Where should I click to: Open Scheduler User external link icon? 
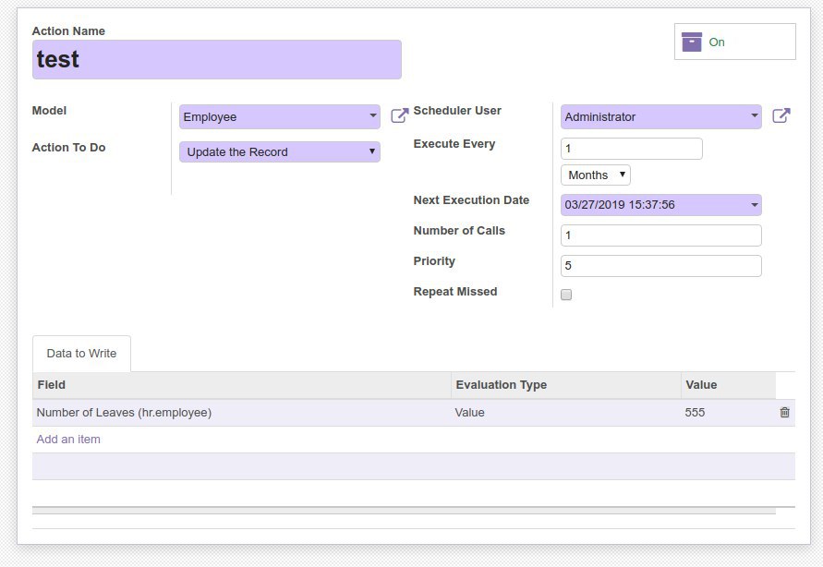tap(781, 116)
